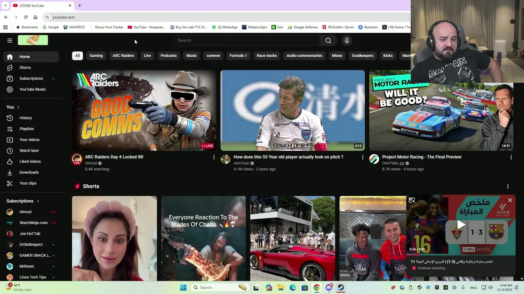Close the miniplayer
This screenshot has width=524, height=294.
tap(510, 200)
